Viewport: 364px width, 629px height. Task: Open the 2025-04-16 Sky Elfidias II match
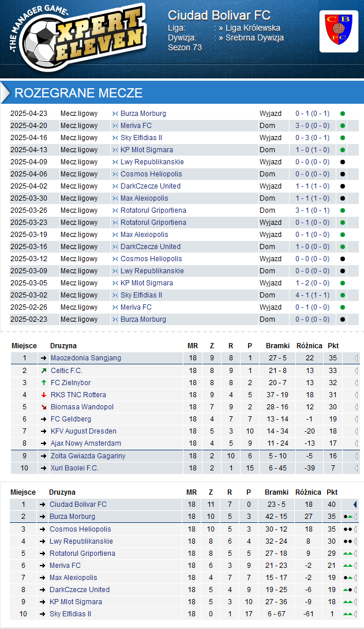tap(141, 138)
